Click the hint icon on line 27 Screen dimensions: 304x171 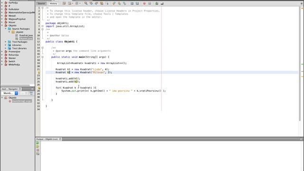[x=39, y=88]
